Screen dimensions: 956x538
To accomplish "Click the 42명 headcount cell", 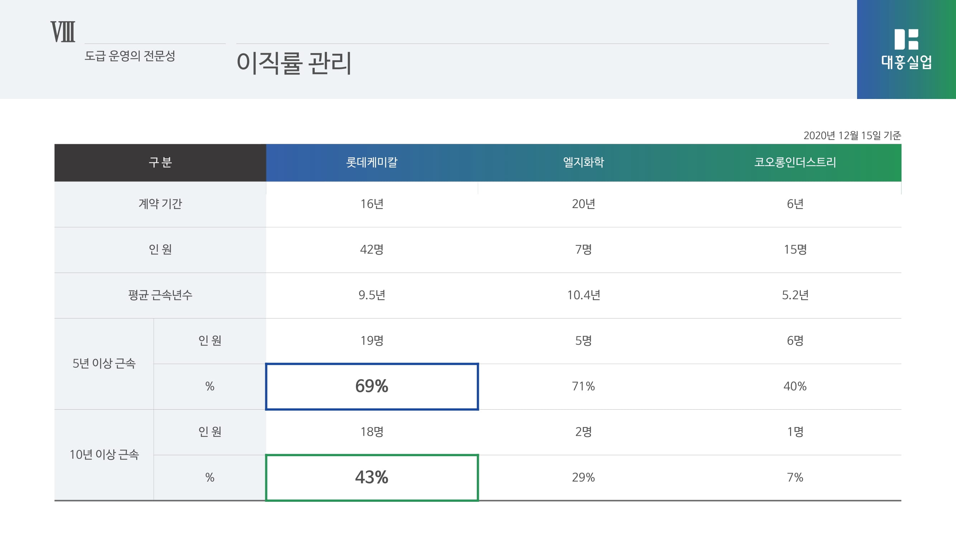I will (x=371, y=250).
